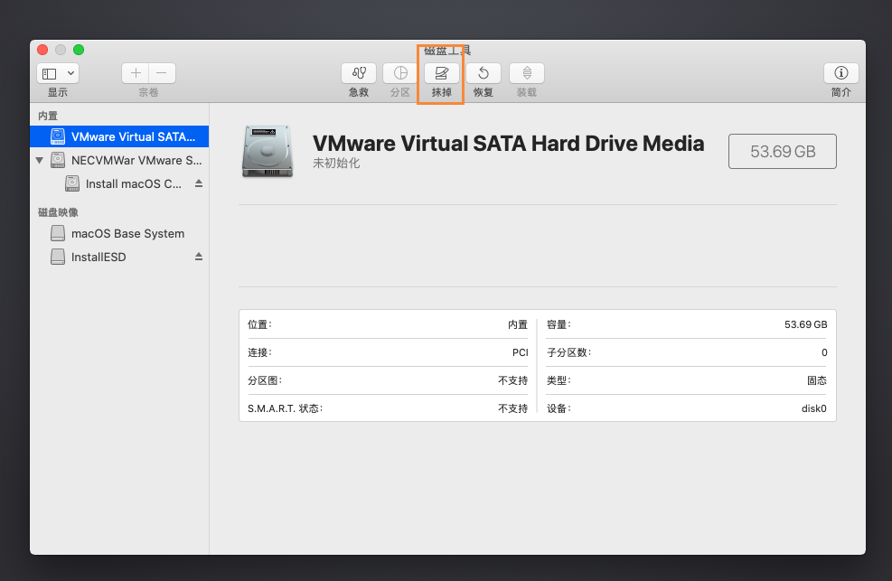
Task: Eject the InstallESD disk image
Action: (199, 257)
